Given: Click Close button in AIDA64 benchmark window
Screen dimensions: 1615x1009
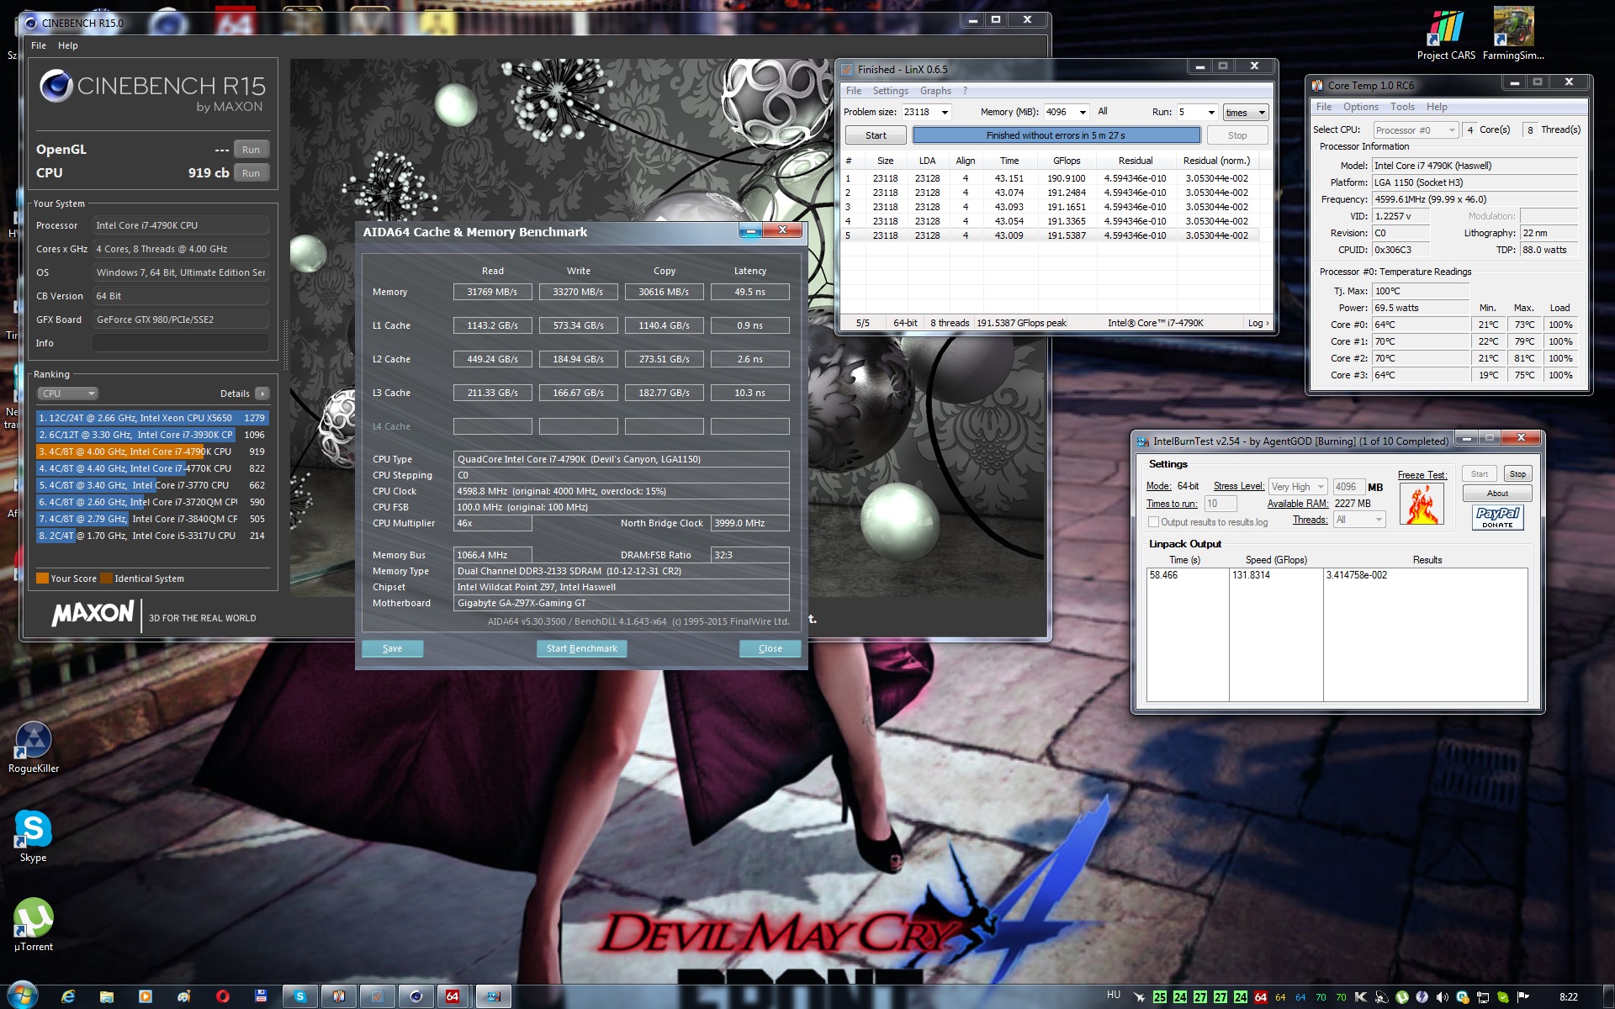Looking at the screenshot, I should pos(770,648).
